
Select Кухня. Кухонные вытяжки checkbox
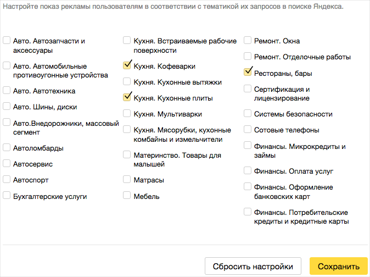[x=127, y=81]
